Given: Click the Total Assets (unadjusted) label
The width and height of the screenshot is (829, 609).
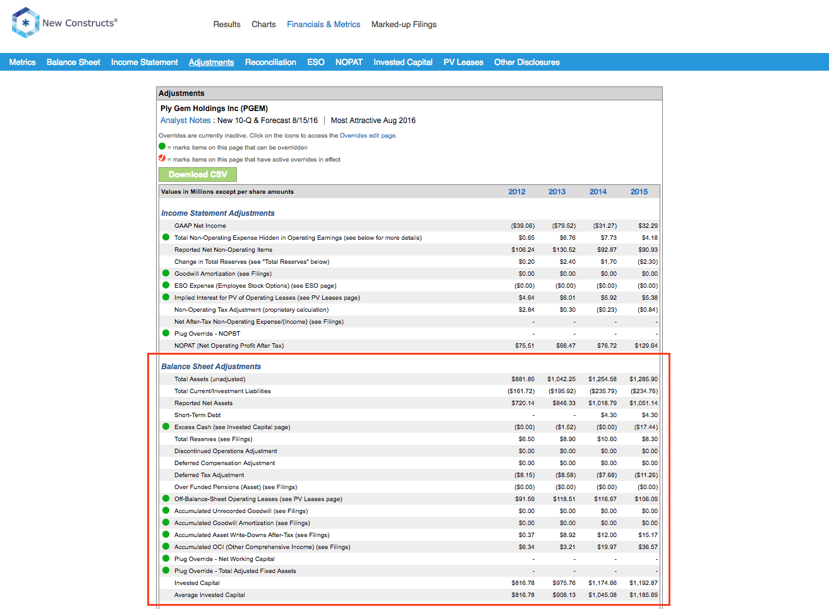Looking at the screenshot, I should pos(210,379).
